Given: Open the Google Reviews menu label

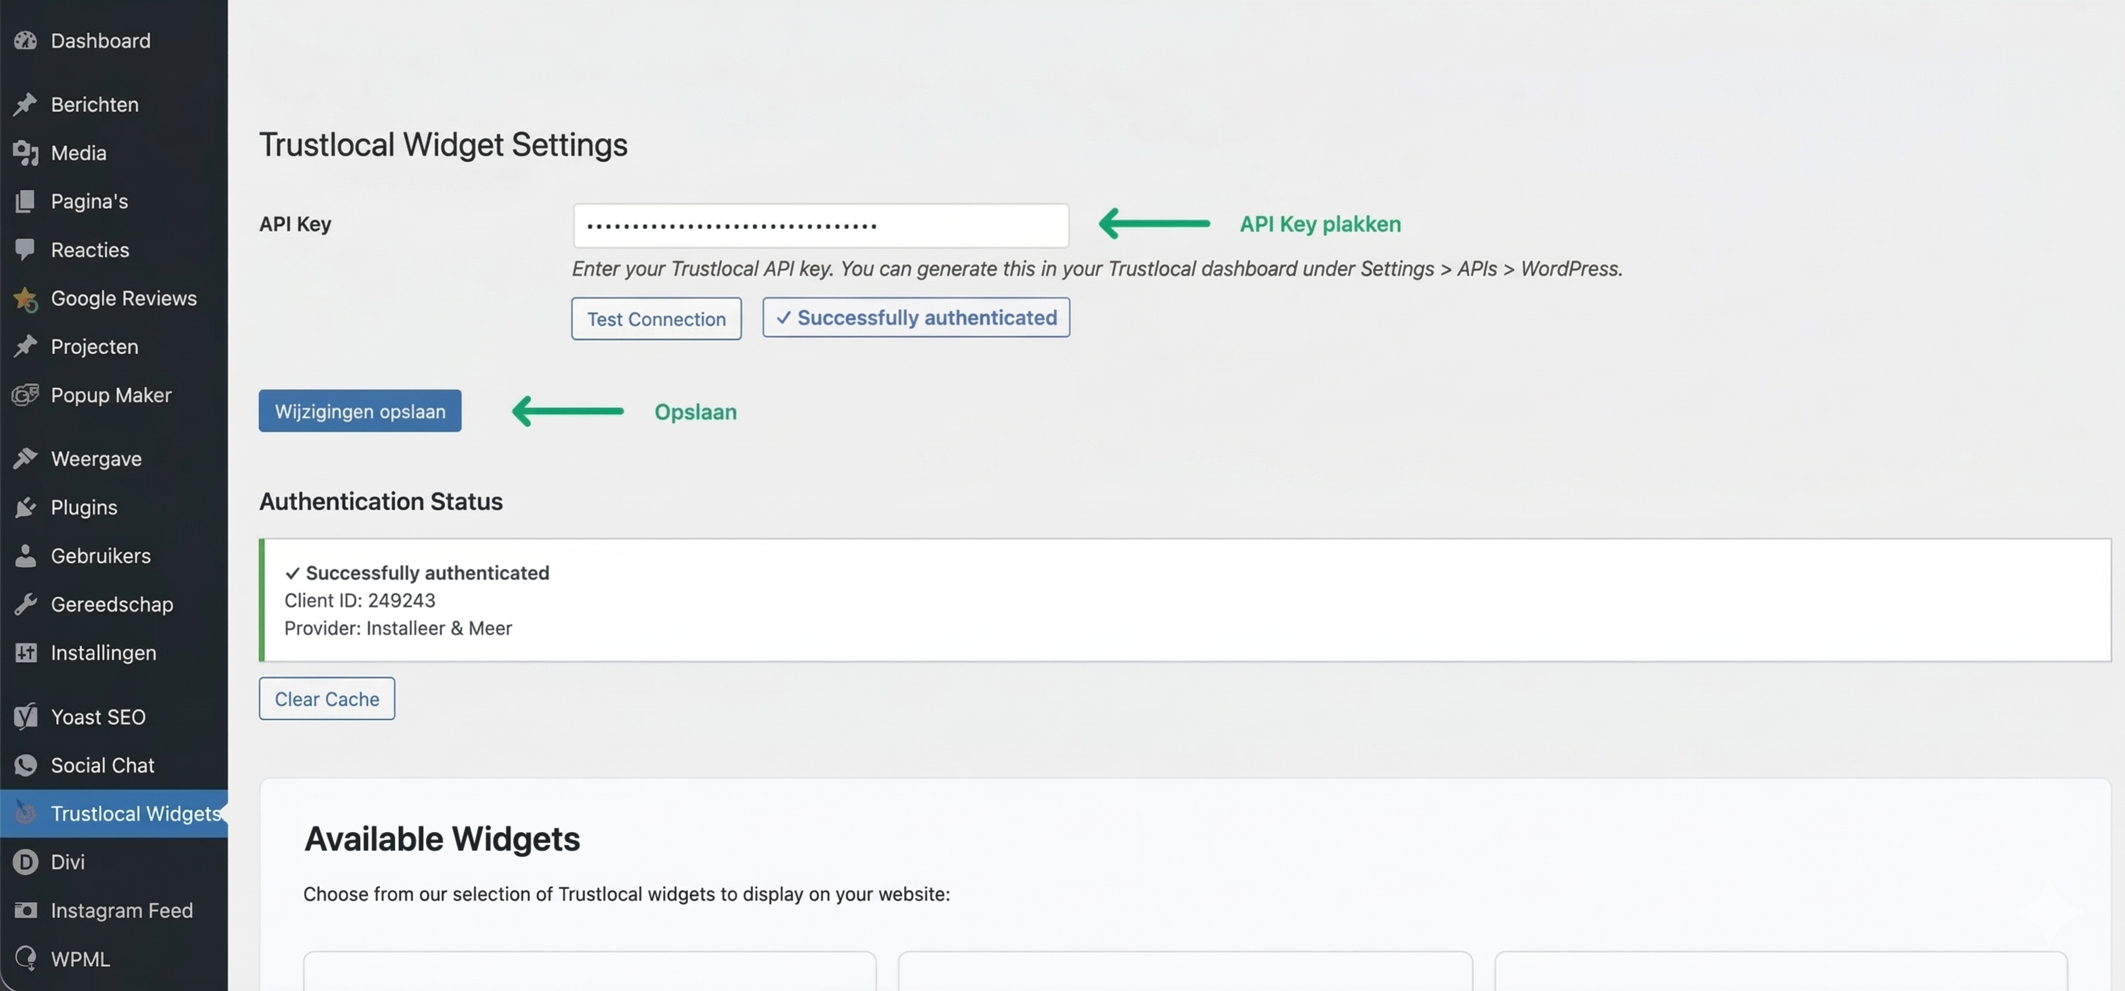Looking at the screenshot, I should coord(124,299).
